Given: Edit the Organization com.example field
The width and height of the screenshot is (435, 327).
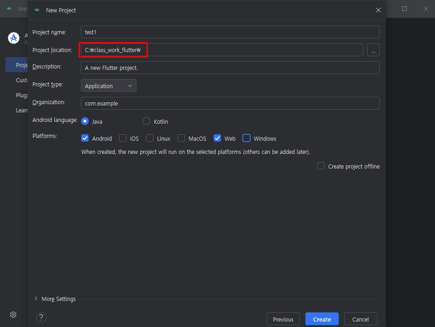Looking at the screenshot, I should point(230,103).
